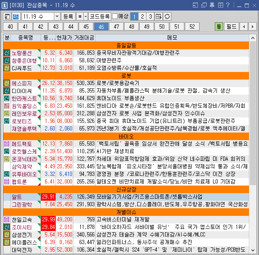The image size is (259, 255).
Task: Click the 신 badge beside 노랑풍선
Action: (6, 53)
